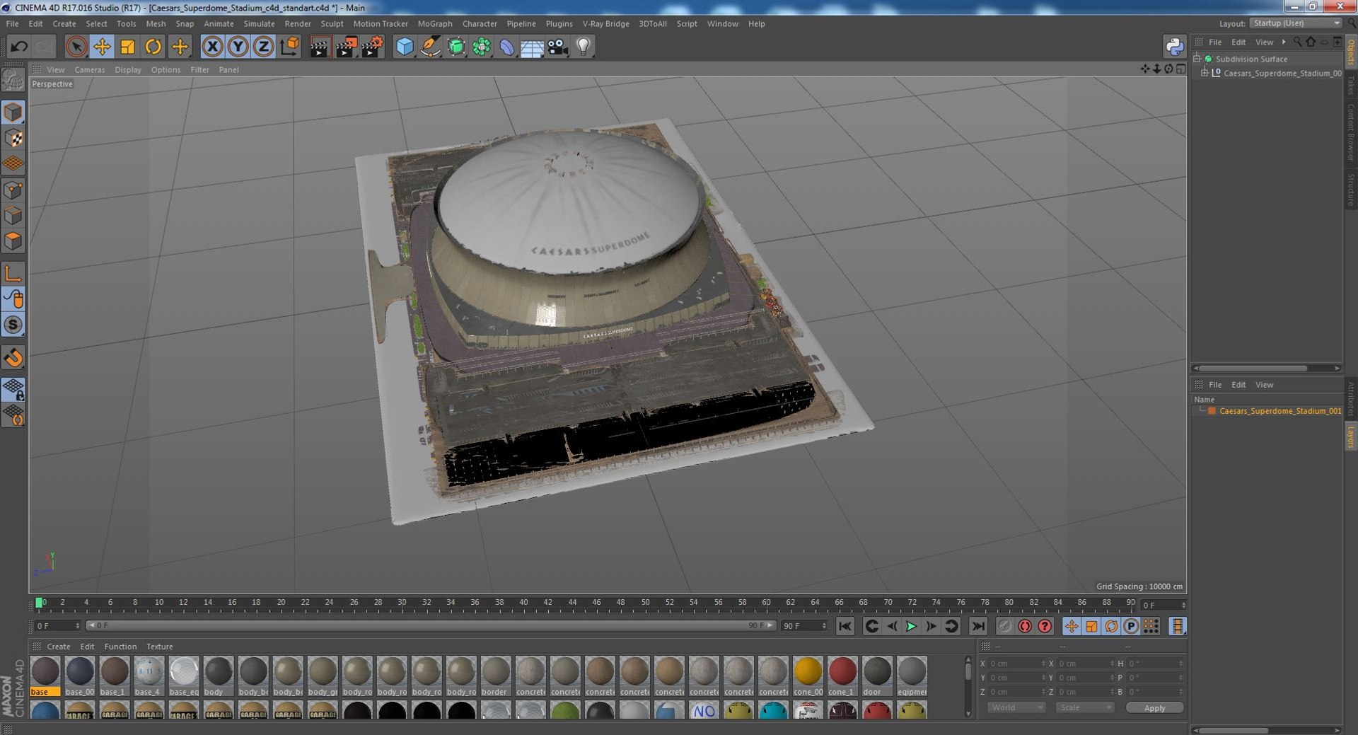Viewport: 1358px width, 735px height.
Task: Click the deformer bend icon
Action: (507, 47)
